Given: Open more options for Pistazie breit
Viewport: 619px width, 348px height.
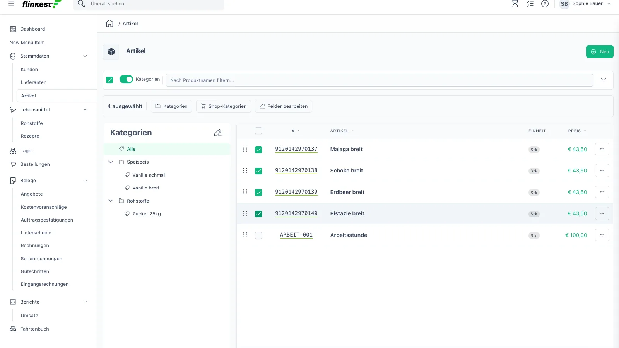Looking at the screenshot, I should tap(602, 213).
